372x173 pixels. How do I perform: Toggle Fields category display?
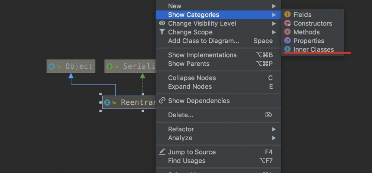click(302, 14)
